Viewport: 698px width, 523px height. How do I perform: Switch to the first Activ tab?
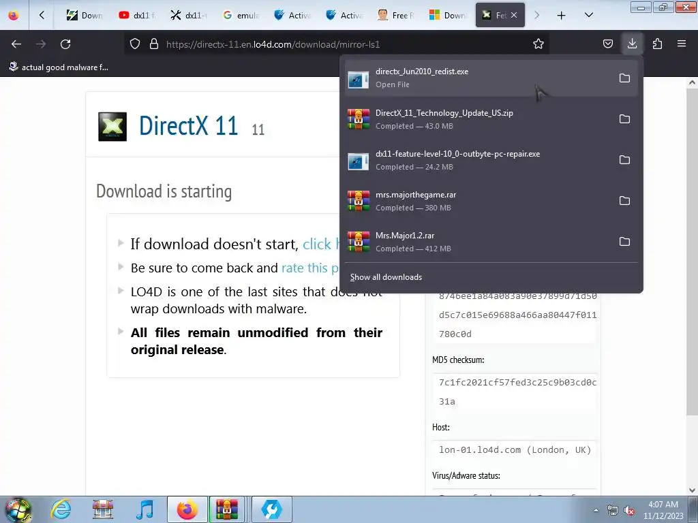[292, 16]
